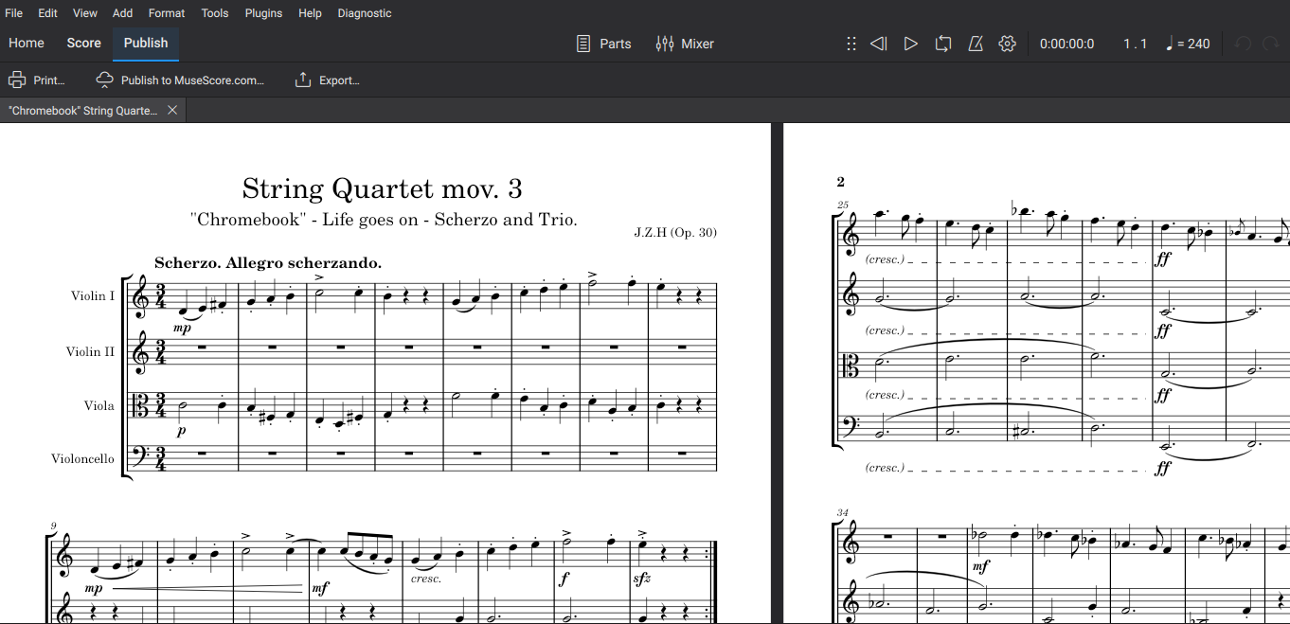Click the measure number 25

[x=843, y=205]
